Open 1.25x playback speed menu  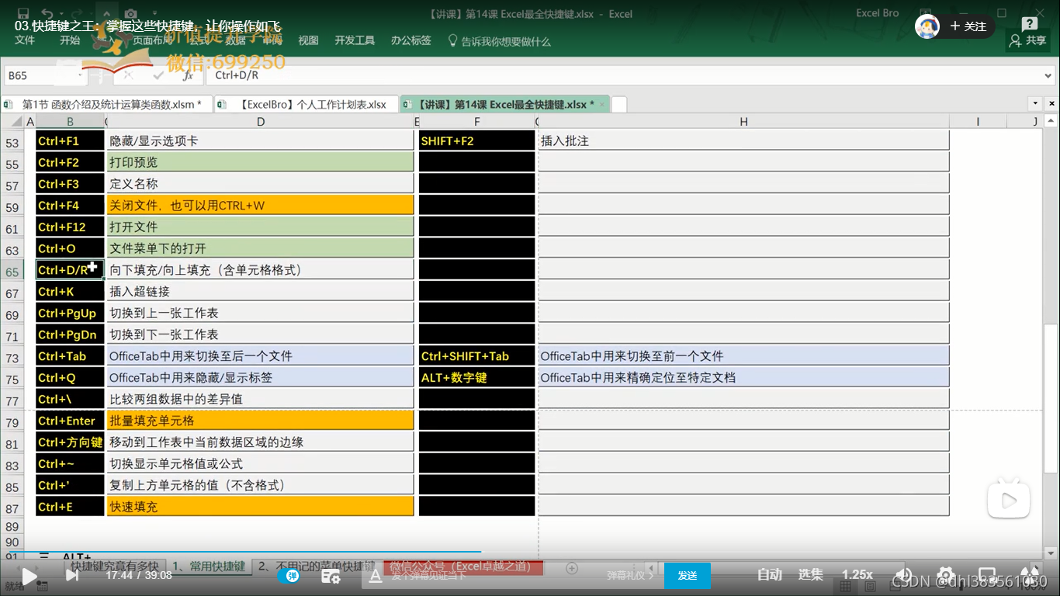pos(857,575)
